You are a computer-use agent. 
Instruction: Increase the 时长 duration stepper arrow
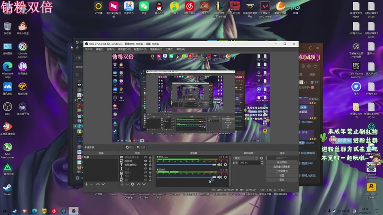click(262, 161)
